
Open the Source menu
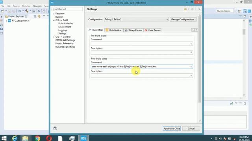tap(16, 6)
